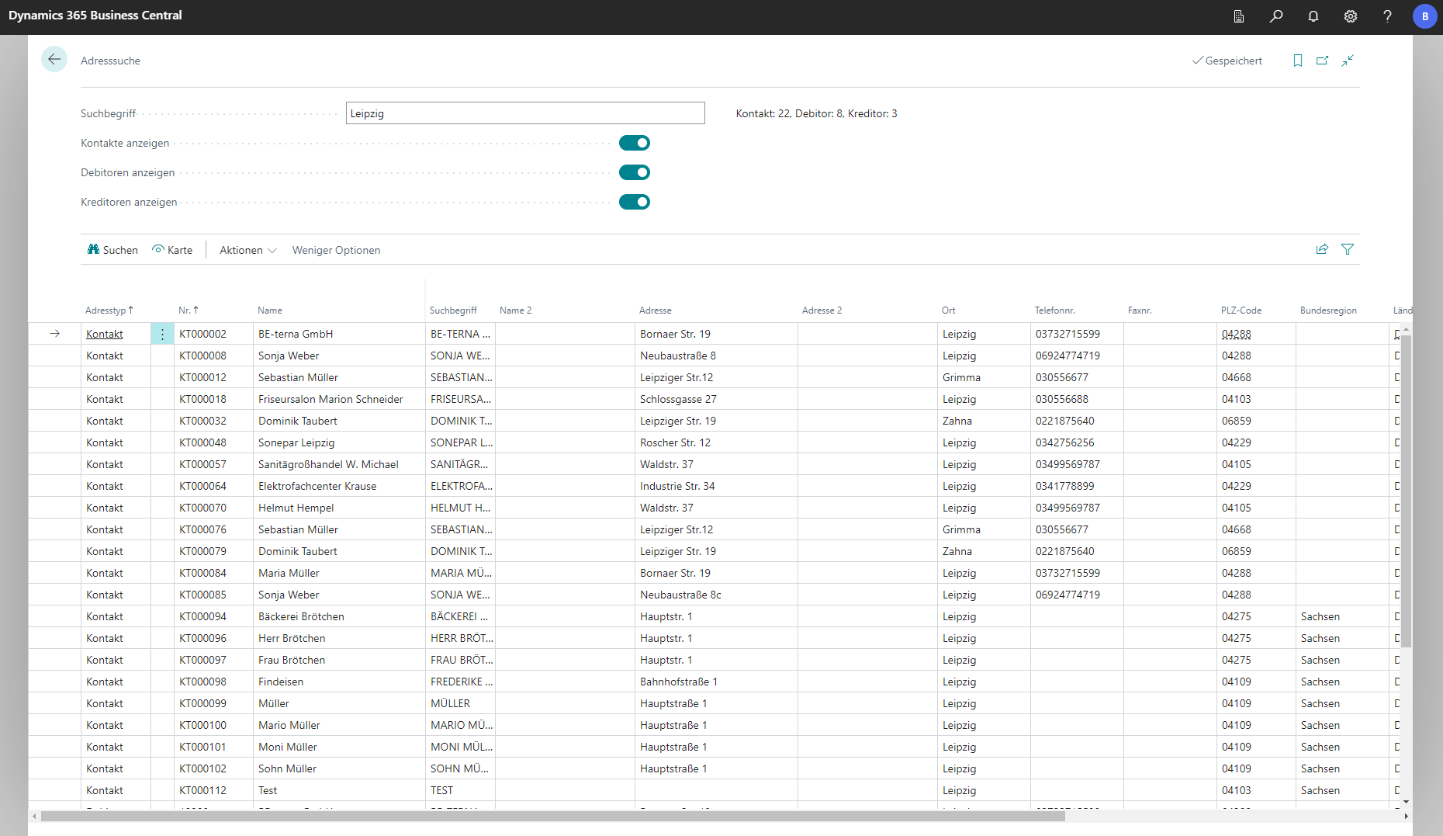
Task: Disable the Debitoren anzeigen switch
Action: click(x=634, y=172)
